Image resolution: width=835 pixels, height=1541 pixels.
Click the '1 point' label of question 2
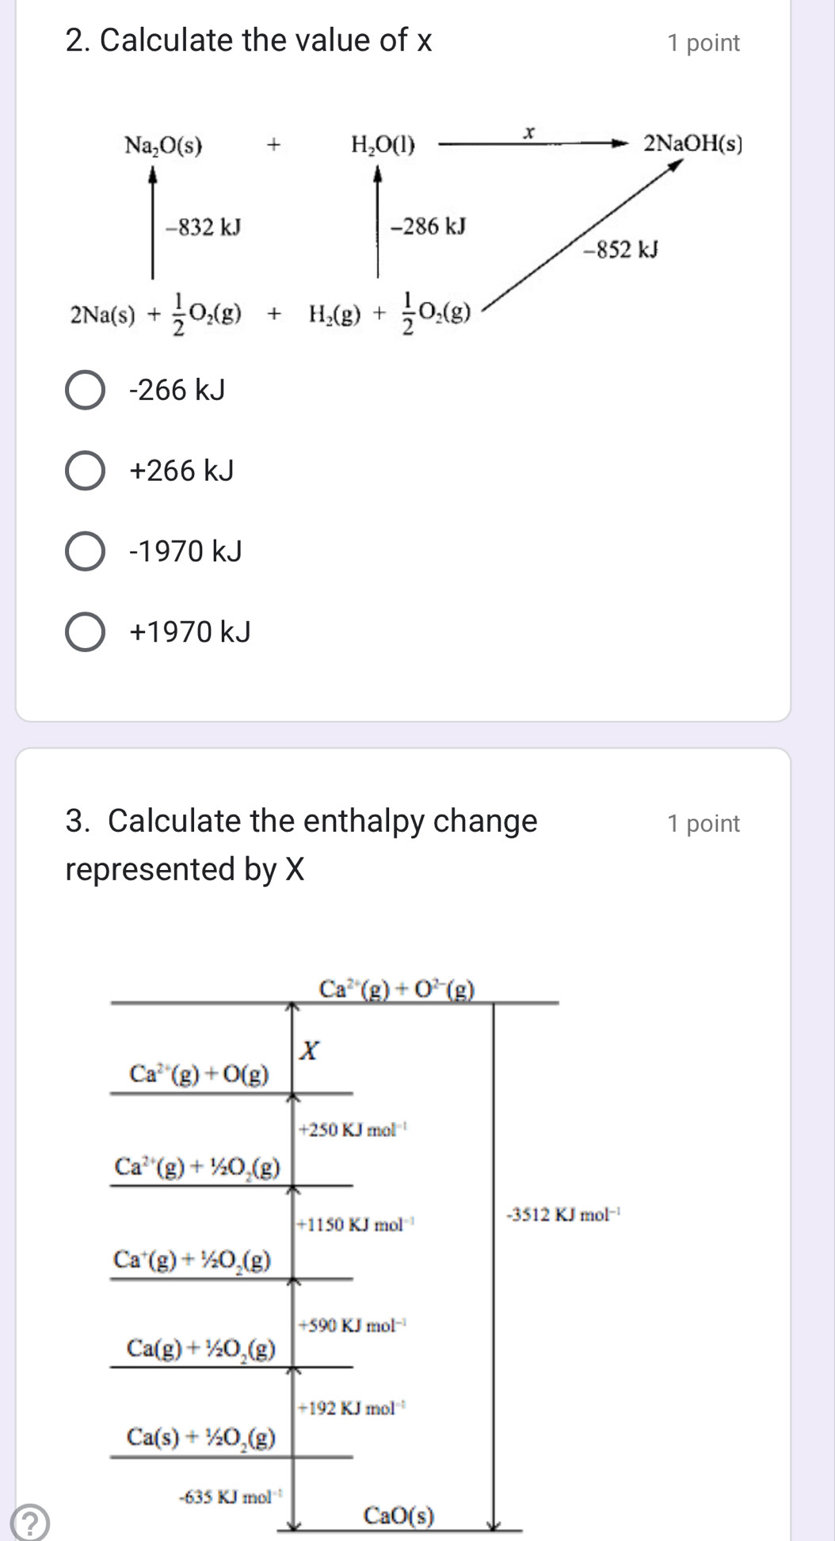point(703,43)
